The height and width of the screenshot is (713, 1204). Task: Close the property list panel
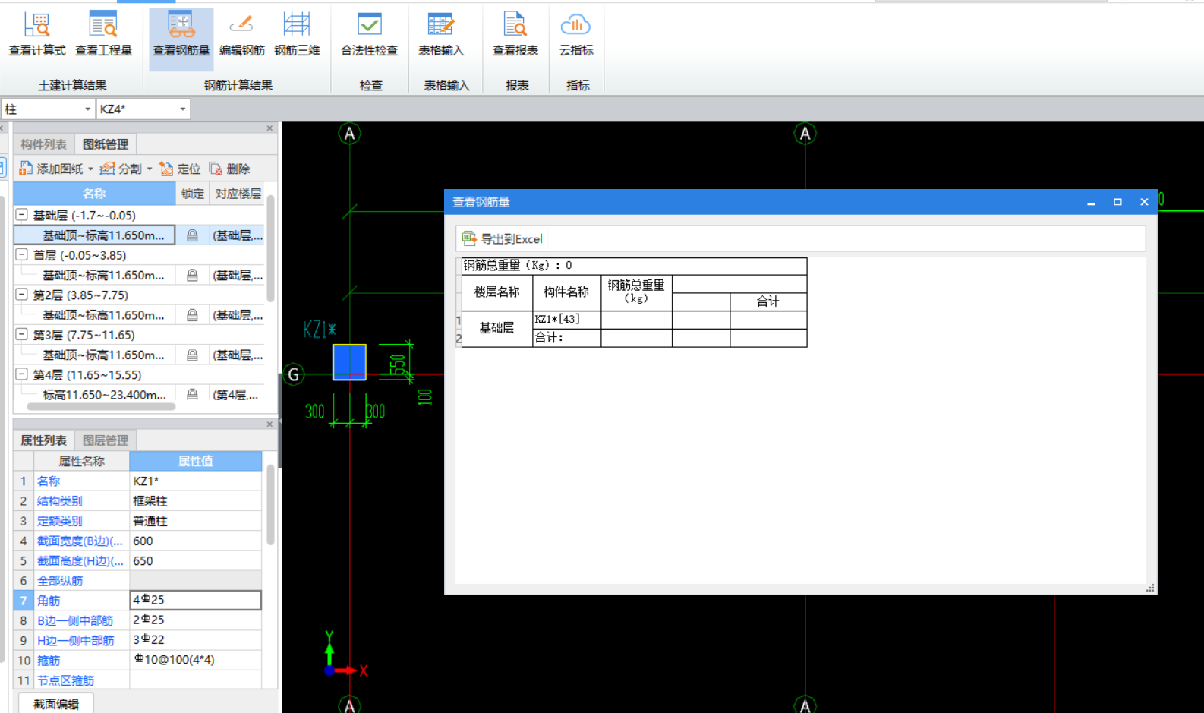(x=269, y=424)
